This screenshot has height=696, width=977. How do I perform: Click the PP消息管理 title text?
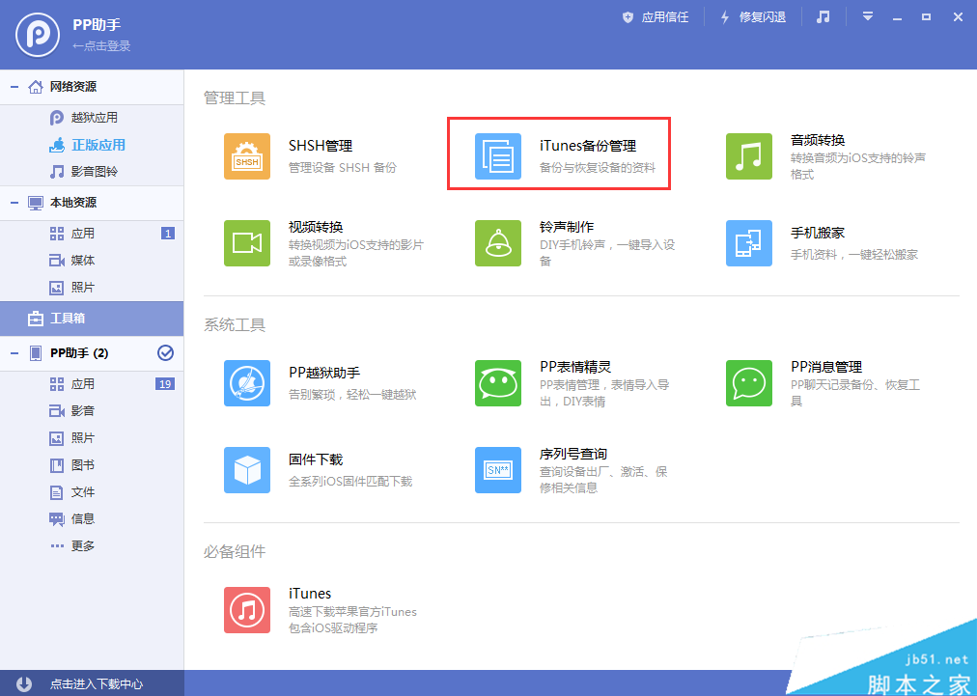[x=826, y=367]
